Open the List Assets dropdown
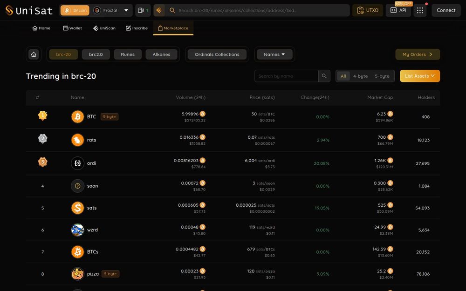The image size is (466, 291). point(420,76)
